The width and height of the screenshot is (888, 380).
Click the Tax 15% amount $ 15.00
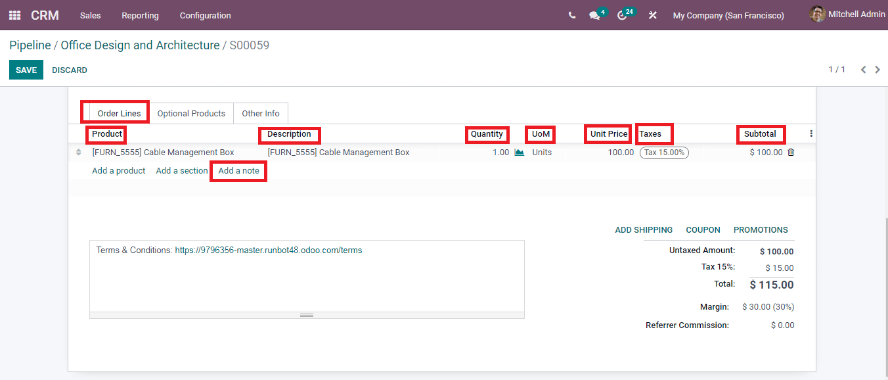[780, 268]
